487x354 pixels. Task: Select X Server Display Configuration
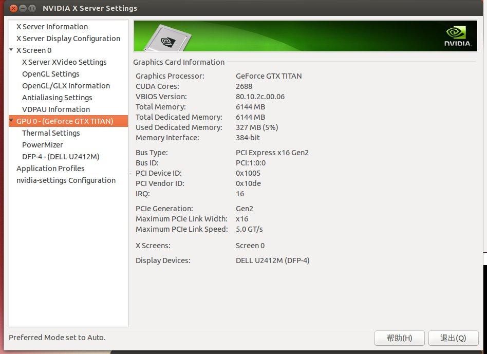[x=68, y=39]
